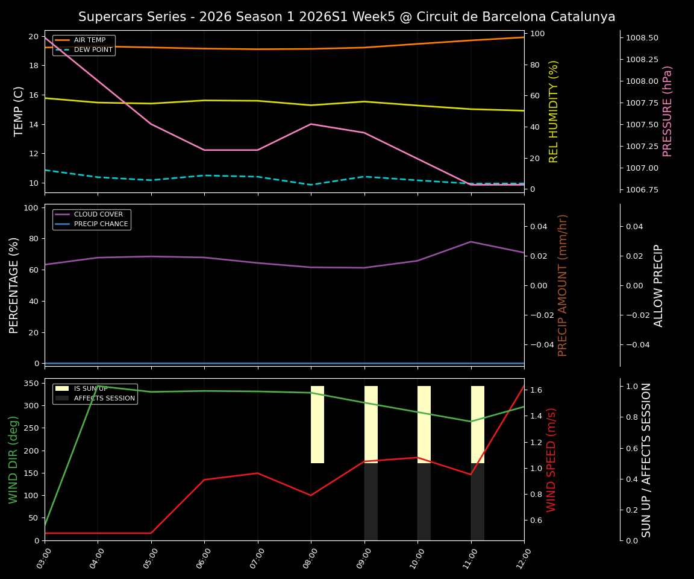Expand the middle panel legend box
694x579 pixels.
point(90,219)
